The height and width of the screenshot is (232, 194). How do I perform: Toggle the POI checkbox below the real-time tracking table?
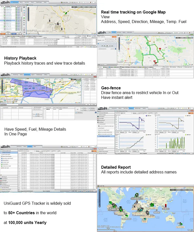click(81, 47)
